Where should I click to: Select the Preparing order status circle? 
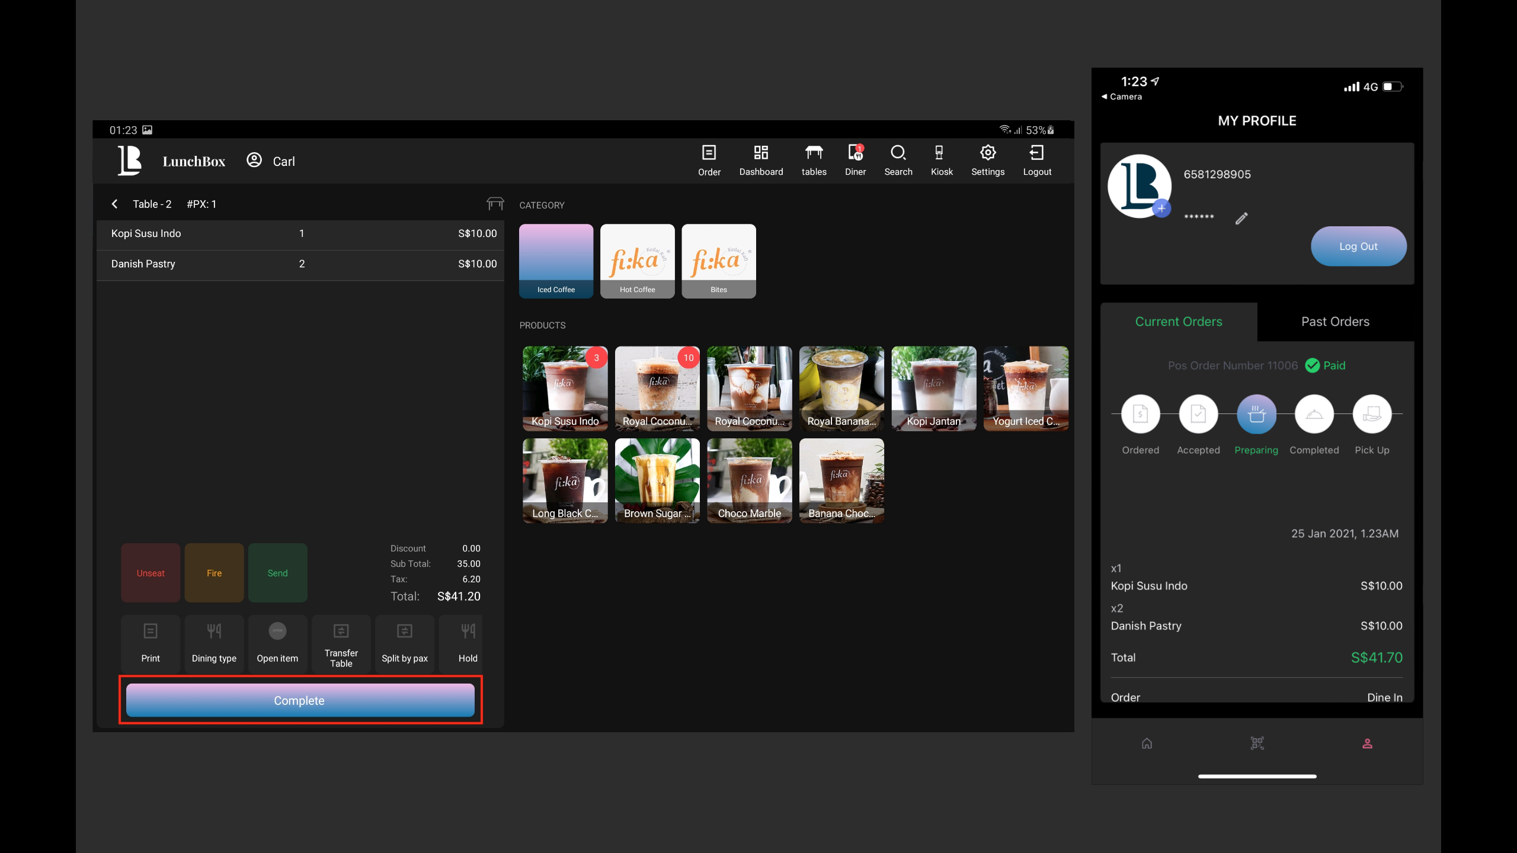pyautogui.click(x=1256, y=414)
